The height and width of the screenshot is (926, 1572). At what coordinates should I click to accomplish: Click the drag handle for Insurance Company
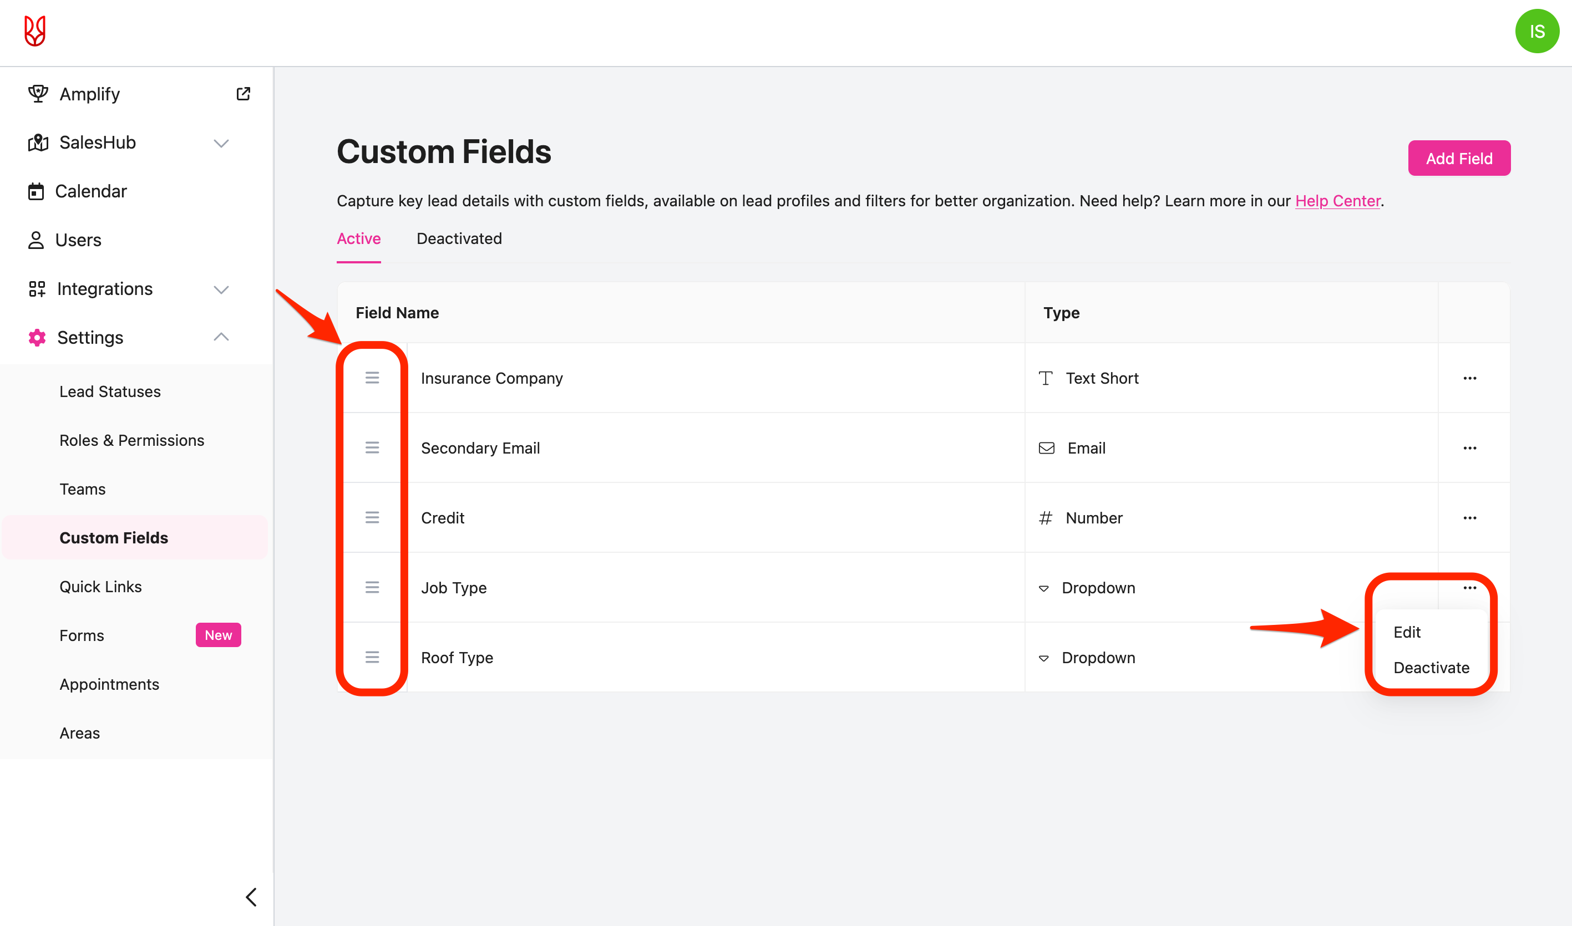click(372, 378)
